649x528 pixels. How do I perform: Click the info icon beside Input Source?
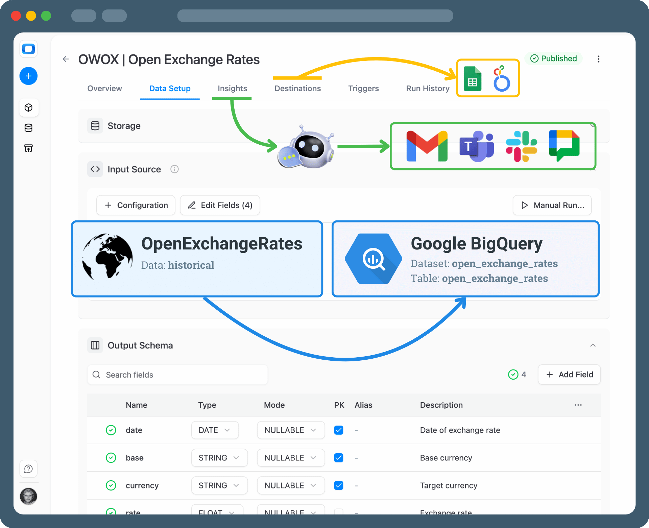pyautogui.click(x=174, y=169)
